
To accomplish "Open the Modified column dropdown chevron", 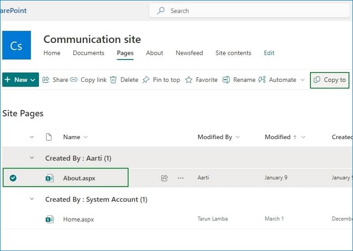I will coord(303,137).
